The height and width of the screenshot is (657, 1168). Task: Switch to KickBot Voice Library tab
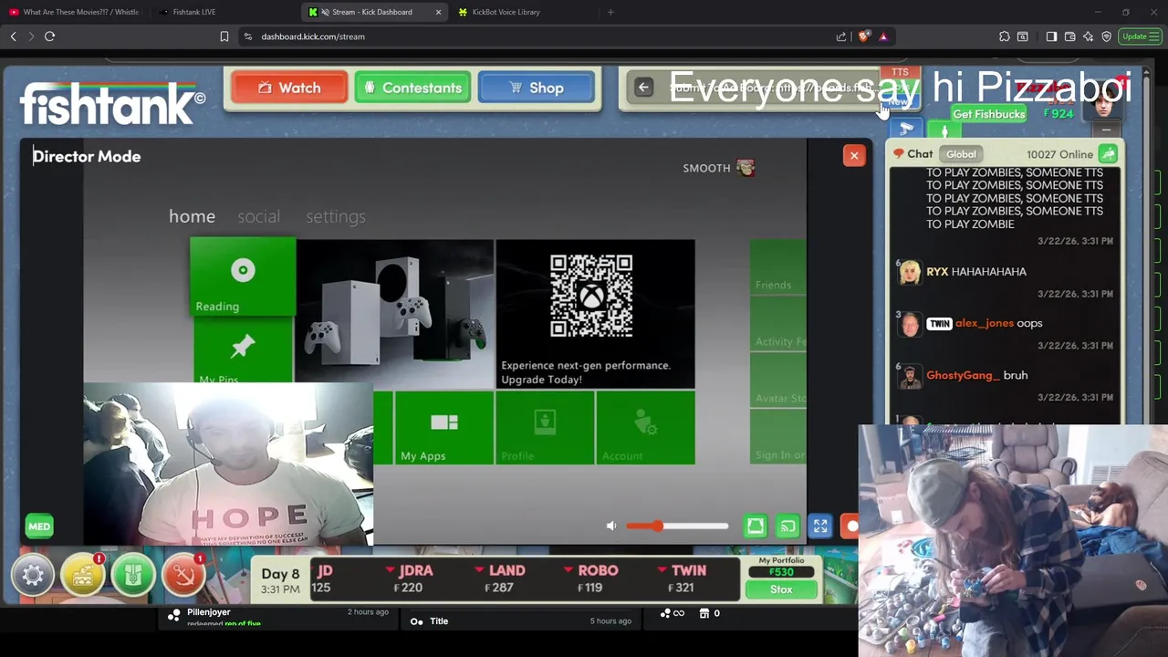(506, 12)
